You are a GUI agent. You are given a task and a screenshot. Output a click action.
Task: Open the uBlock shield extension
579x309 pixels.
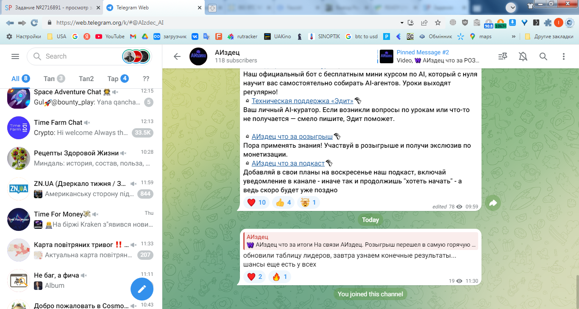coord(465,23)
